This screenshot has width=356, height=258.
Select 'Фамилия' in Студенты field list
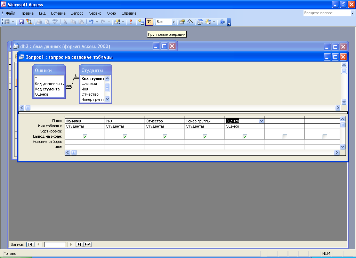point(92,84)
